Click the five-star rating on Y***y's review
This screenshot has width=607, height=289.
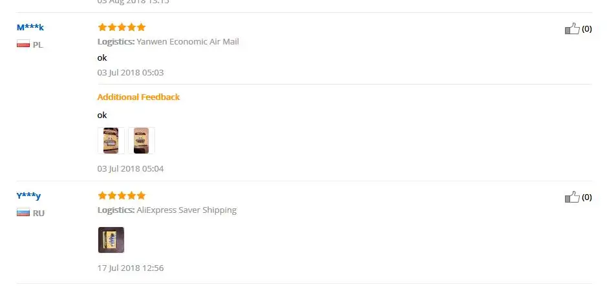[122, 195]
